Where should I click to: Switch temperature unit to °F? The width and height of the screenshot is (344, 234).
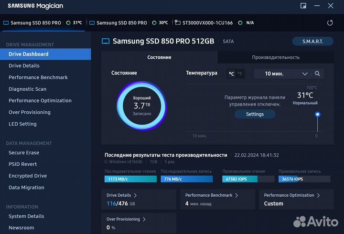click(x=240, y=74)
